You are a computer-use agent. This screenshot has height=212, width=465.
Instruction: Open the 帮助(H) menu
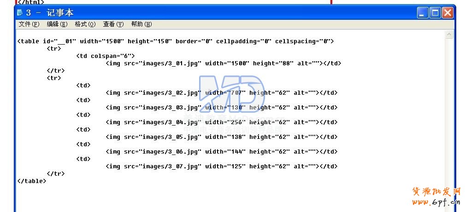pyautogui.click(x=141, y=24)
